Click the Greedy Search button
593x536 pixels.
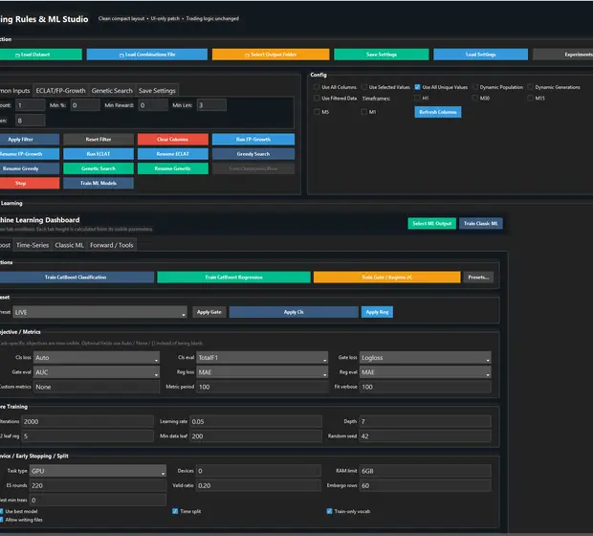253,154
